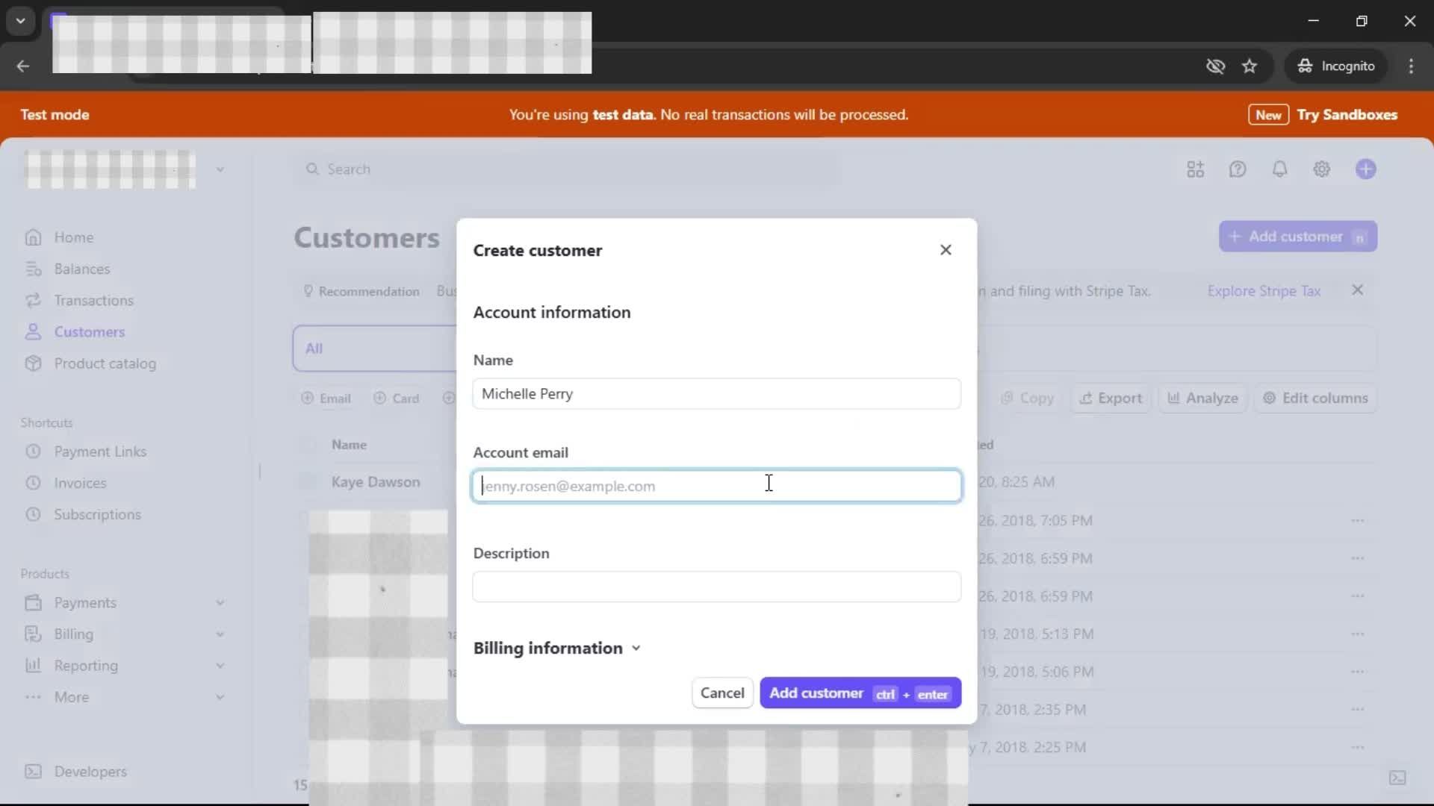The width and height of the screenshot is (1434, 806).
Task: Expand the Billing information section
Action: click(x=557, y=648)
